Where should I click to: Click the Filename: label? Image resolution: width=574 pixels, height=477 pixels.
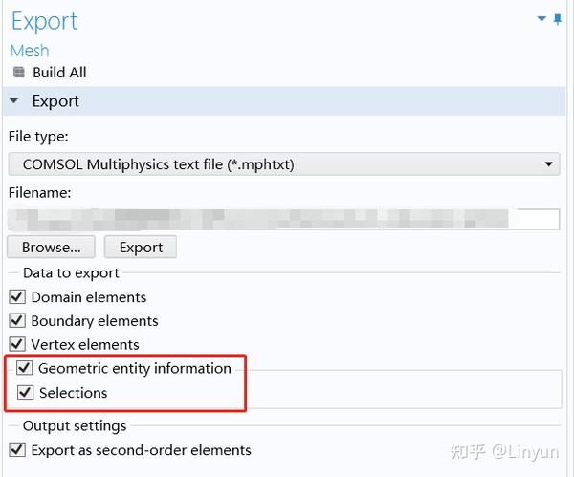coord(40,192)
